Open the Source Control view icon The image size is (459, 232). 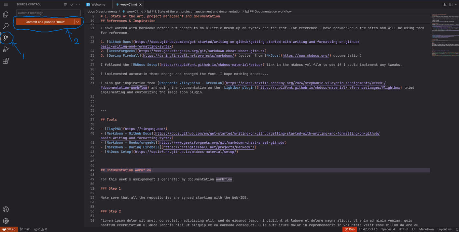[6, 38]
